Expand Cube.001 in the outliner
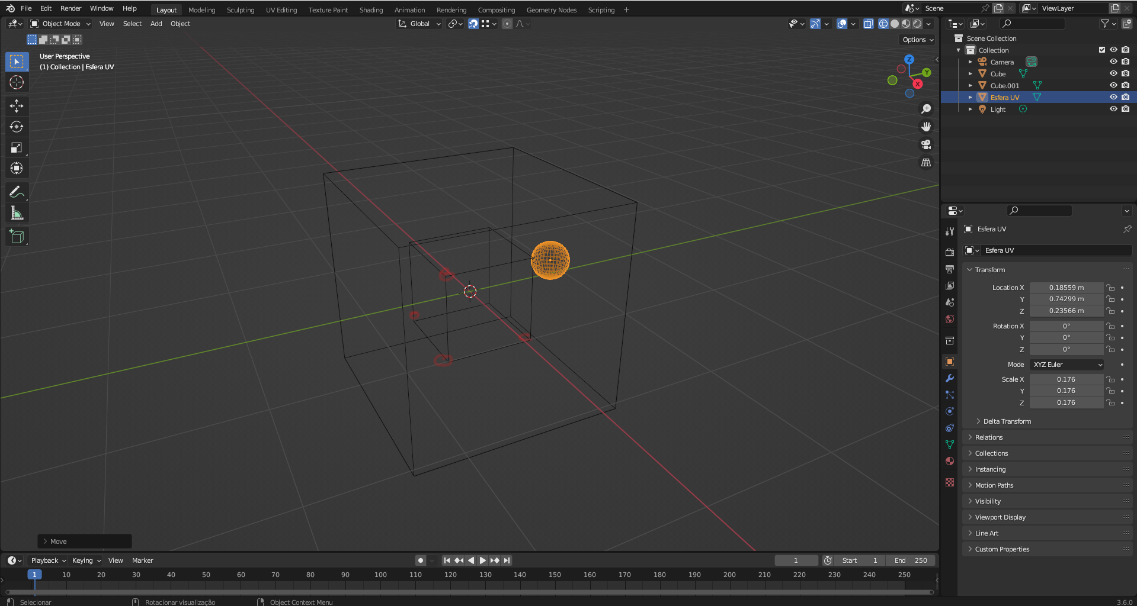The image size is (1137, 606). click(971, 86)
